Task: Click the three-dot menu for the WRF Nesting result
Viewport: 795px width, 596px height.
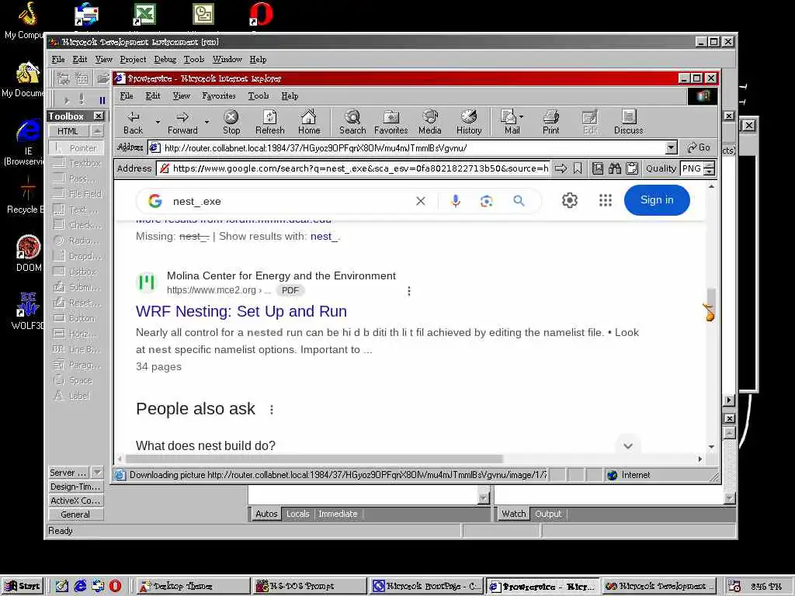Action: pos(409,291)
